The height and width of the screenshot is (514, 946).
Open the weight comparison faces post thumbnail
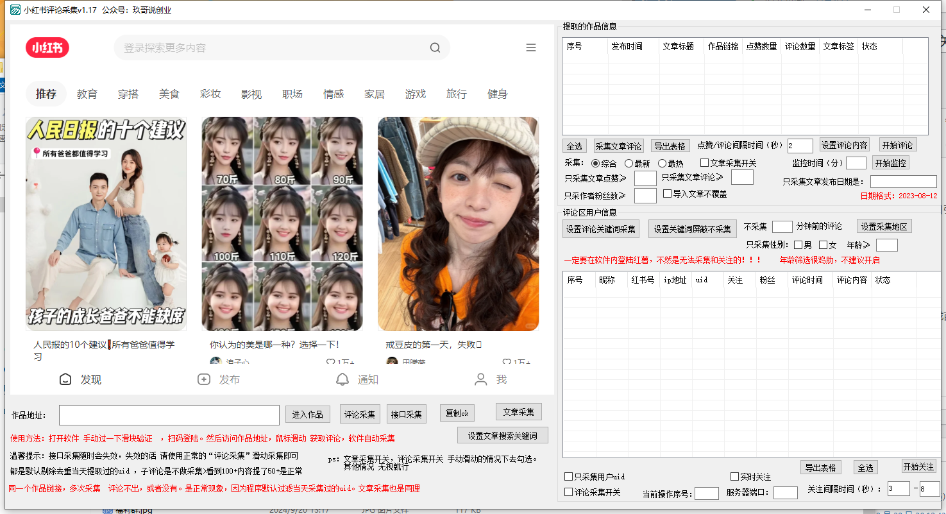pyautogui.click(x=282, y=224)
